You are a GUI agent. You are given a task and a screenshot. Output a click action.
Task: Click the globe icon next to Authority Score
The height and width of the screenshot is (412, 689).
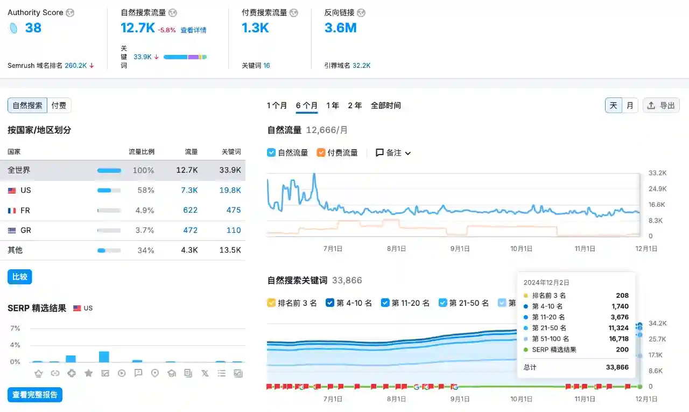pyautogui.click(x=70, y=13)
